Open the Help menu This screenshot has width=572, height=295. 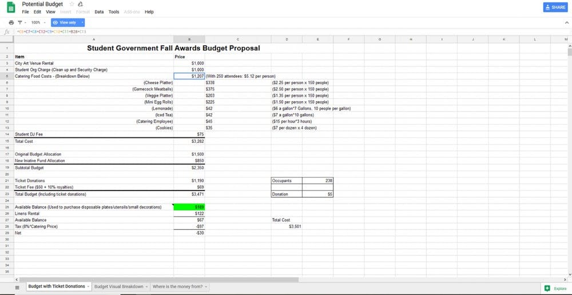point(149,12)
